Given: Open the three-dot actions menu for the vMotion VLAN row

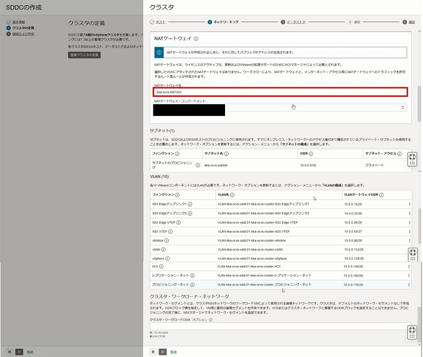Looking at the screenshot, I should [409, 240].
